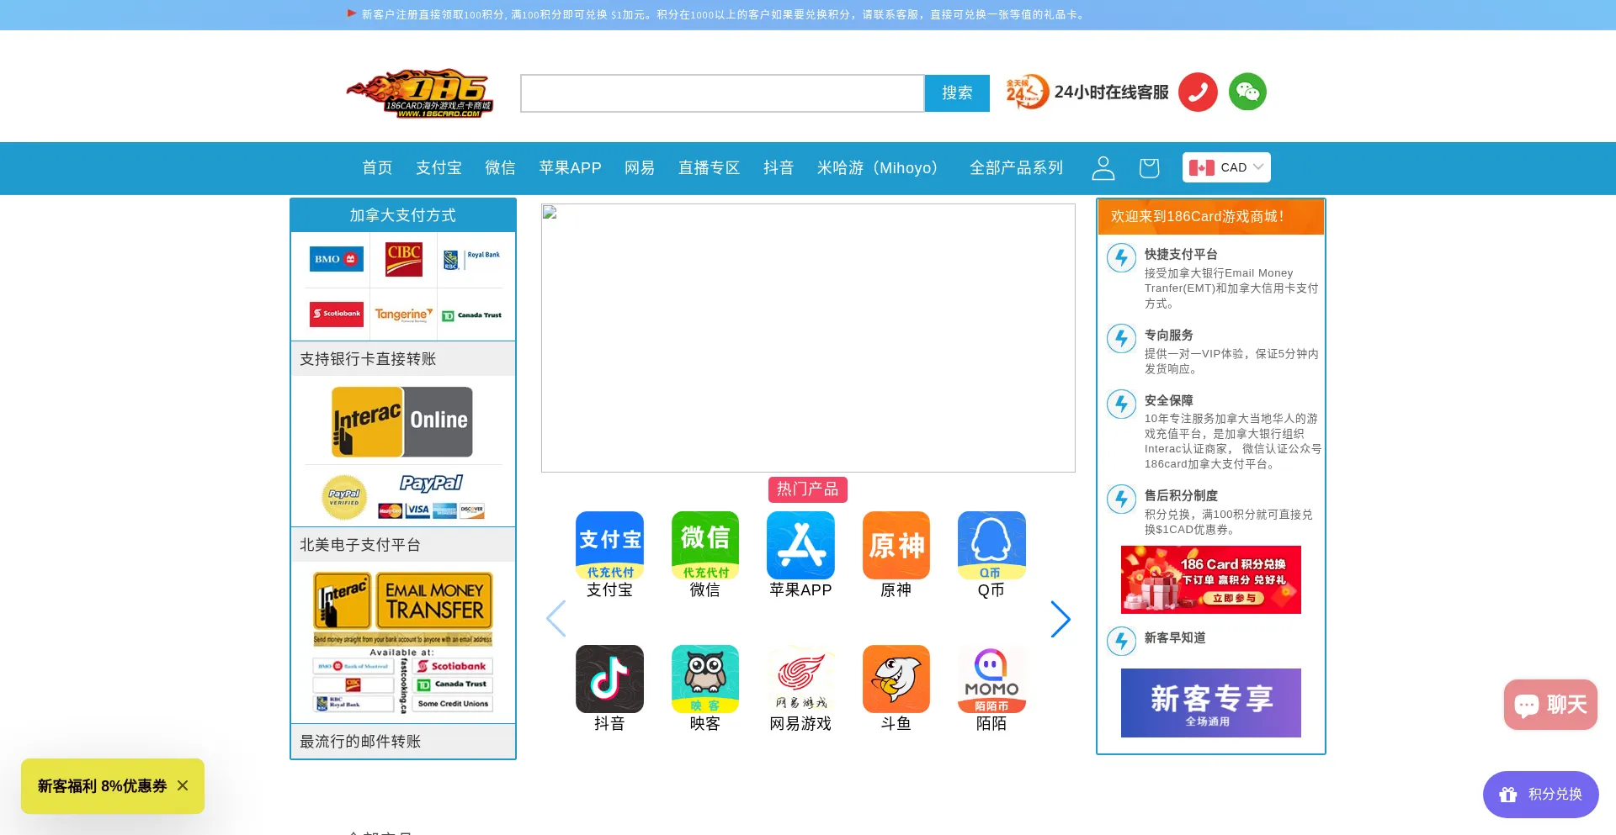Click the 专向服务 heading
1616x835 pixels.
pyautogui.click(x=1168, y=335)
